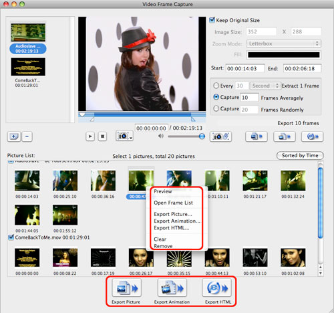The image size is (334, 313).
Task: Choose Remove from the context menu
Action: (163, 246)
